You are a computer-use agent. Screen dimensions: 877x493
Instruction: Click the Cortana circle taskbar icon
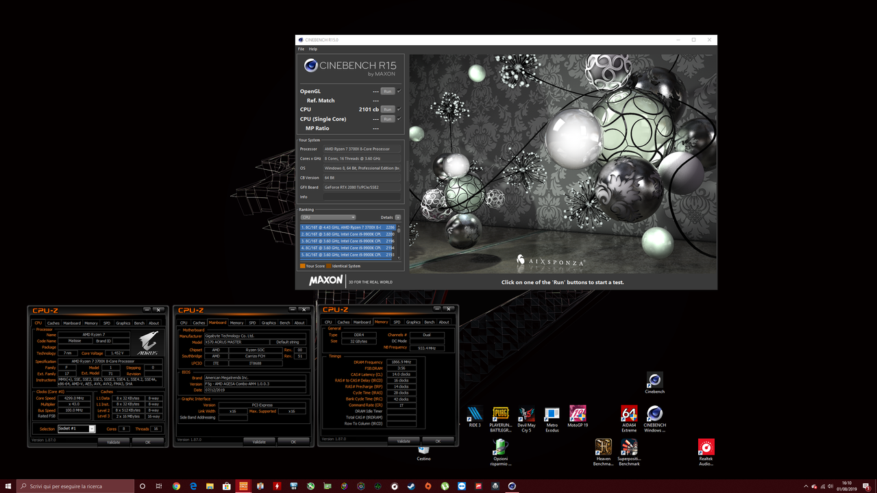143,486
